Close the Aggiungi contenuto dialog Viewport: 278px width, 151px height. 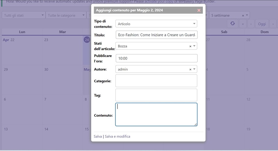click(199, 10)
